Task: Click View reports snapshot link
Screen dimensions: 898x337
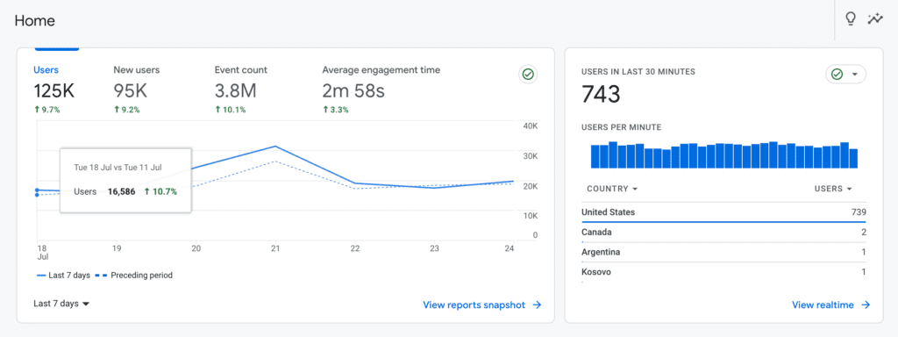Action: tap(482, 305)
